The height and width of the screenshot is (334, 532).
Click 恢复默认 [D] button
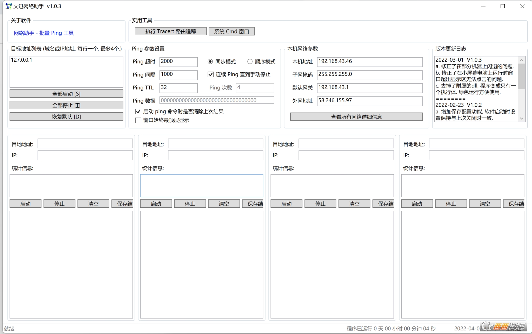tap(66, 116)
